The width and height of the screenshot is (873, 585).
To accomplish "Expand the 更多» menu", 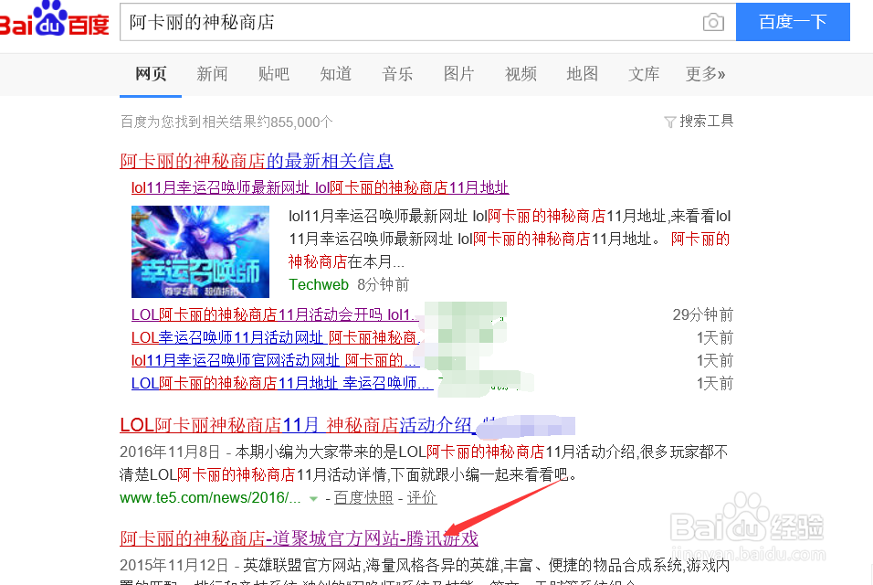I will tap(705, 73).
